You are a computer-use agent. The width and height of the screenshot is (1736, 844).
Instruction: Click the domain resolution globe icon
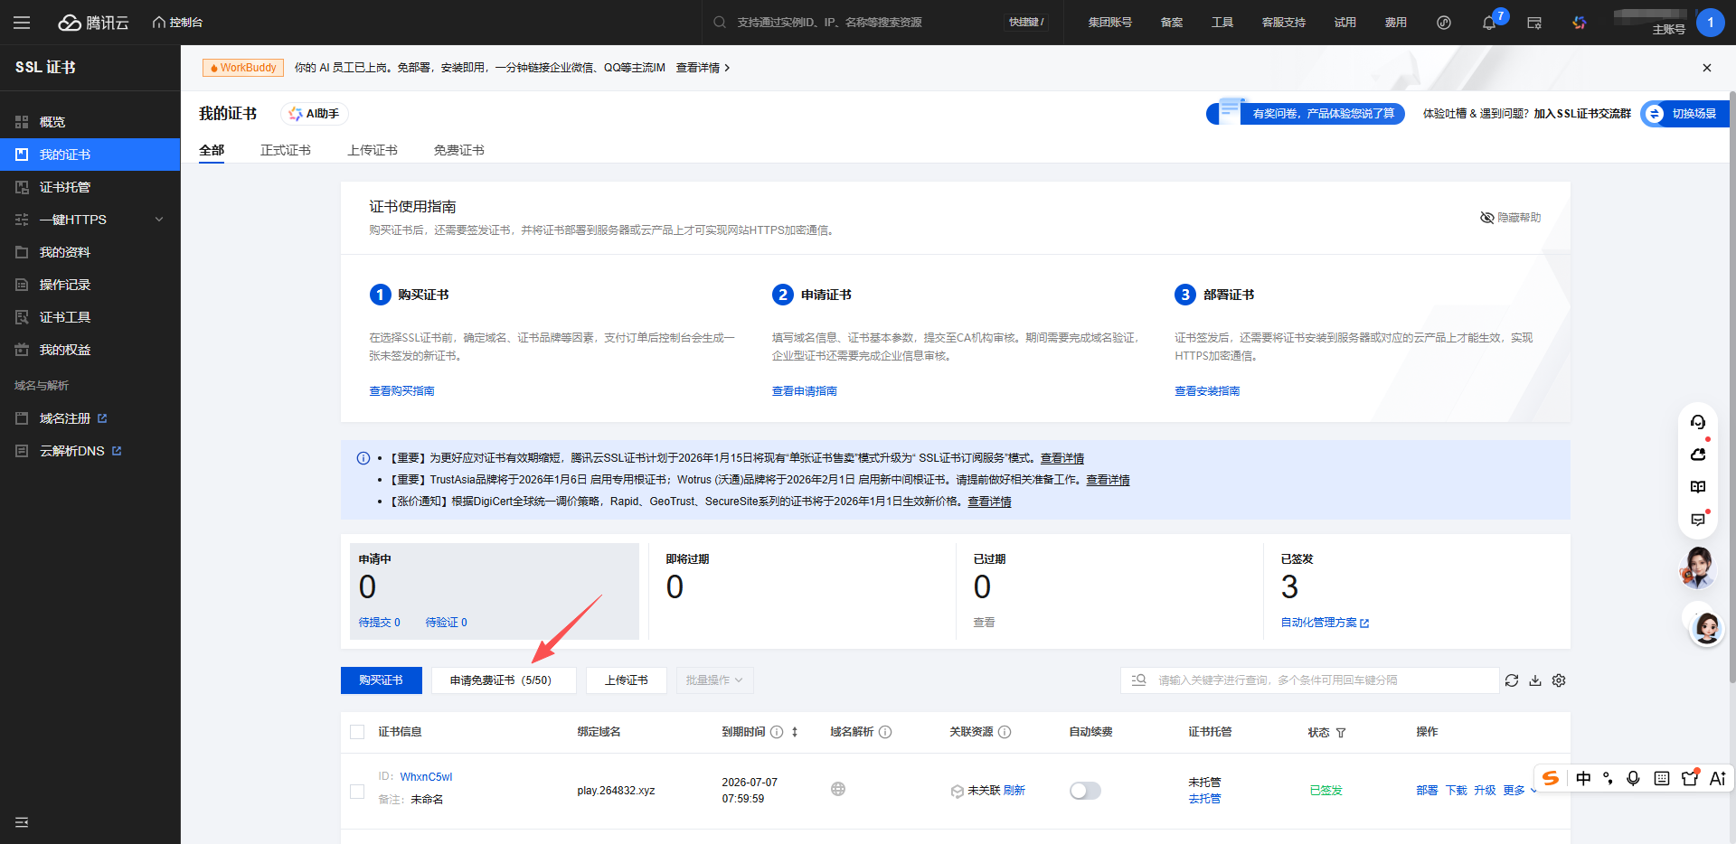coord(838,790)
